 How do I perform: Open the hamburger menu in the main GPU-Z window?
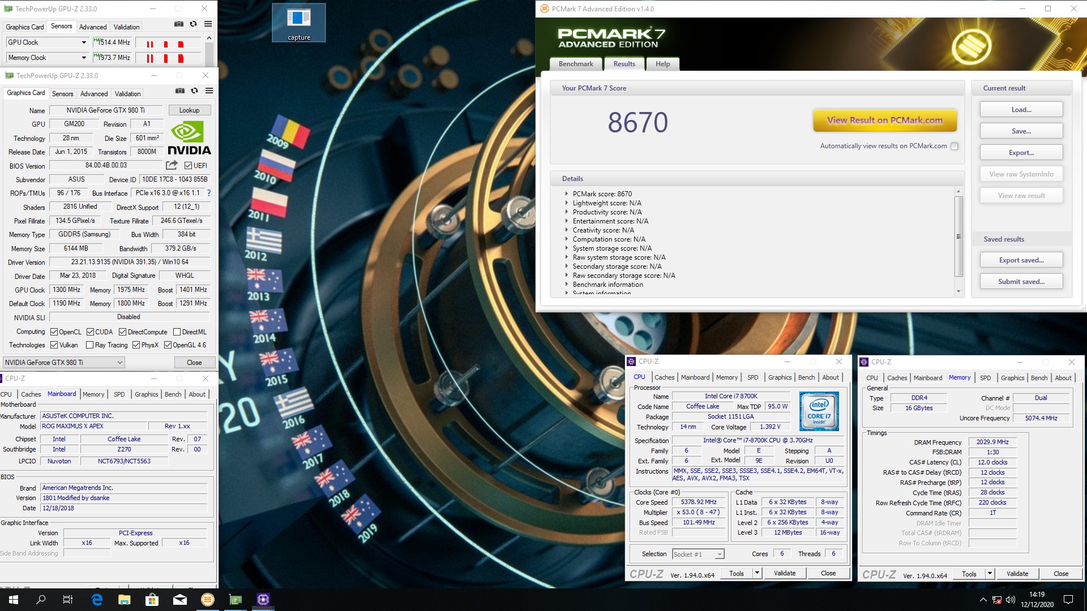(209, 91)
